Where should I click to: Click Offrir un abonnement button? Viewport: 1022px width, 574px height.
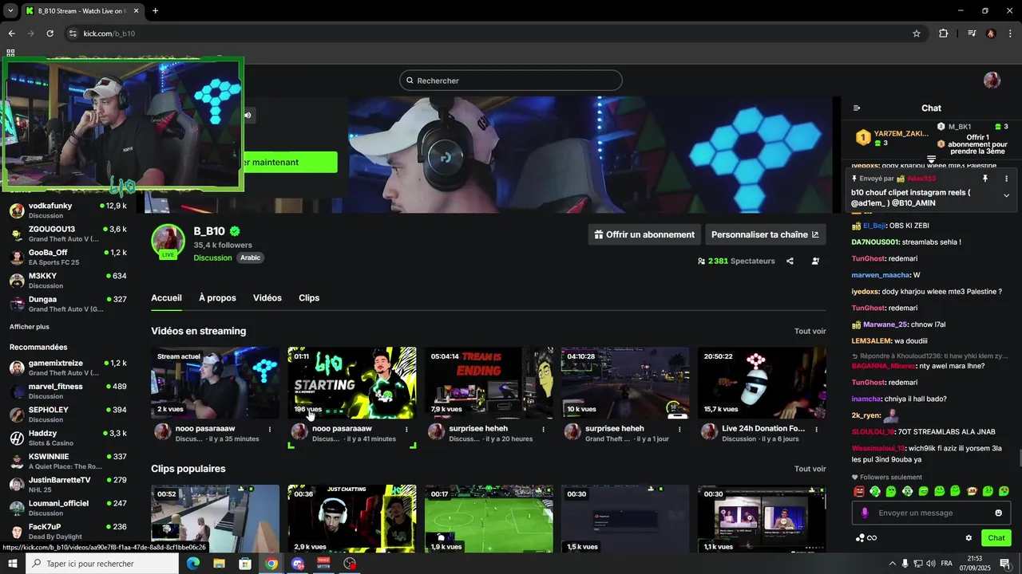click(644, 234)
